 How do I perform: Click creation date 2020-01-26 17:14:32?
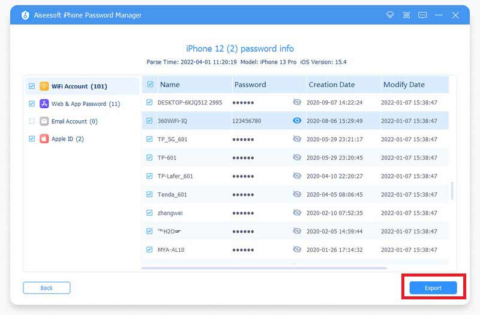pos(335,249)
